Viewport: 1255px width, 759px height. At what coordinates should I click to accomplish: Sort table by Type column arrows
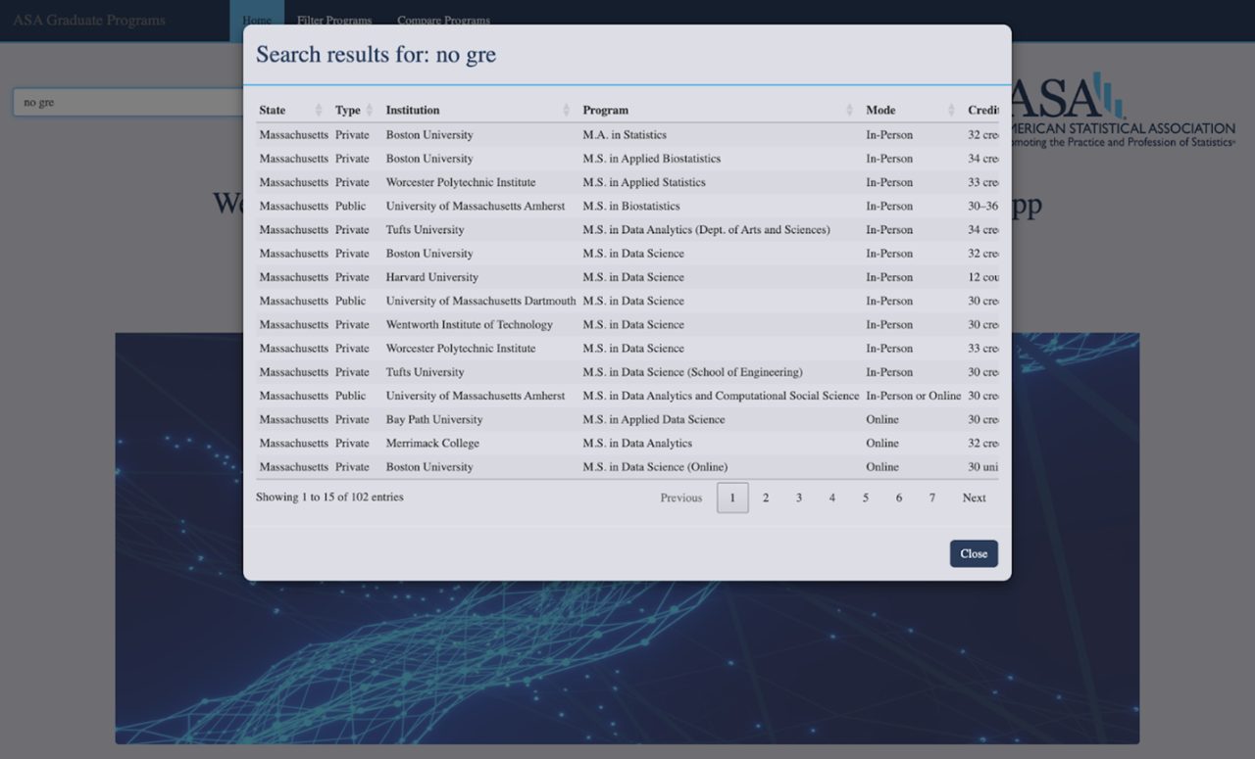[x=370, y=110]
